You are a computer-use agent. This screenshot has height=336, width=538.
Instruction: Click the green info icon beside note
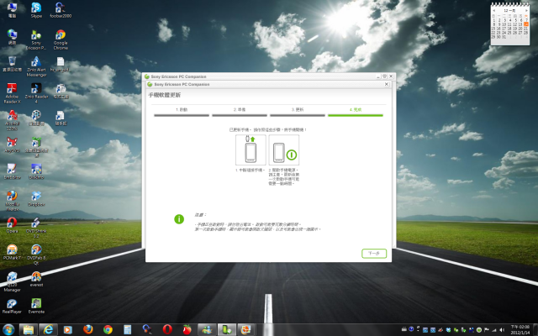coord(179,219)
